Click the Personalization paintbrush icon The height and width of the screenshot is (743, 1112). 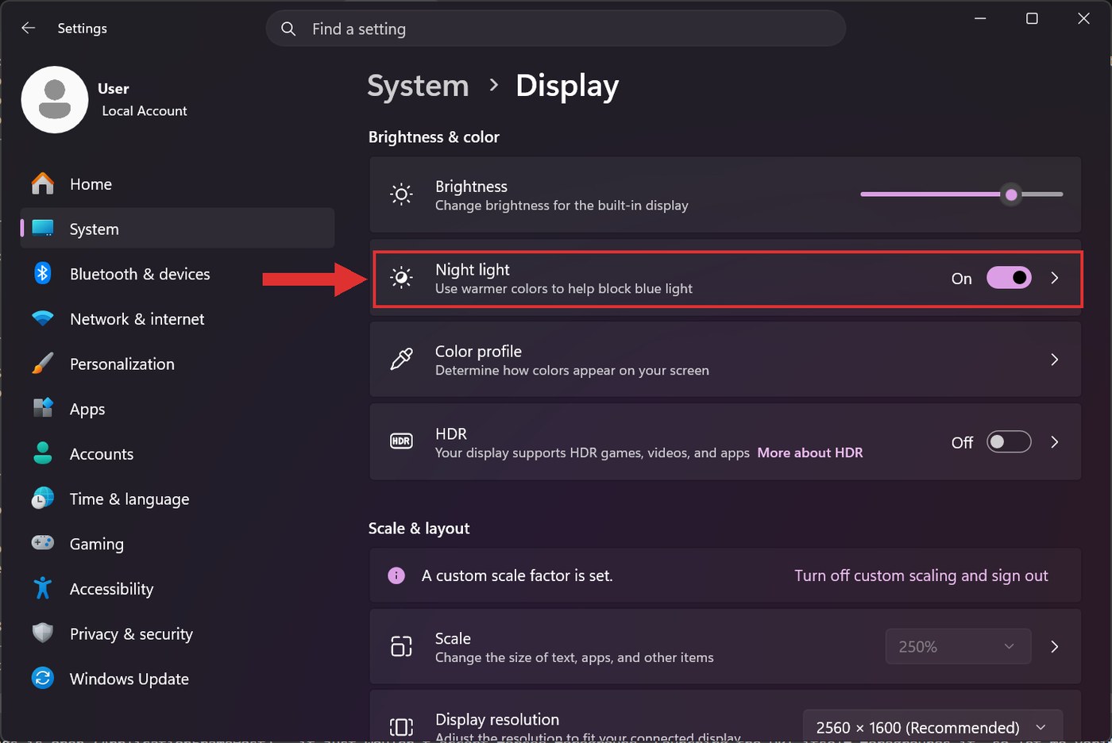point(43,364)
